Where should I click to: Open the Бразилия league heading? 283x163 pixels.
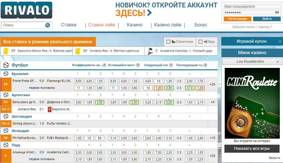(20, 74)
